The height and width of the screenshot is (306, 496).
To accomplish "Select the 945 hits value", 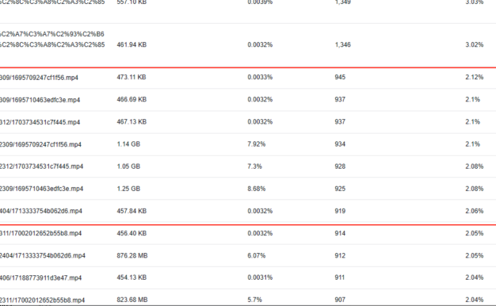I will [x=340, y=77].
